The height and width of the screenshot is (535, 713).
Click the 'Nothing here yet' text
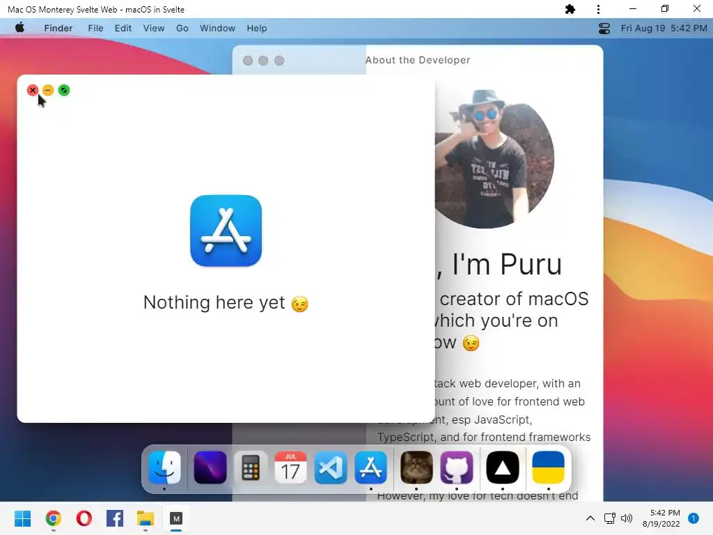click(x=214, y=302)
